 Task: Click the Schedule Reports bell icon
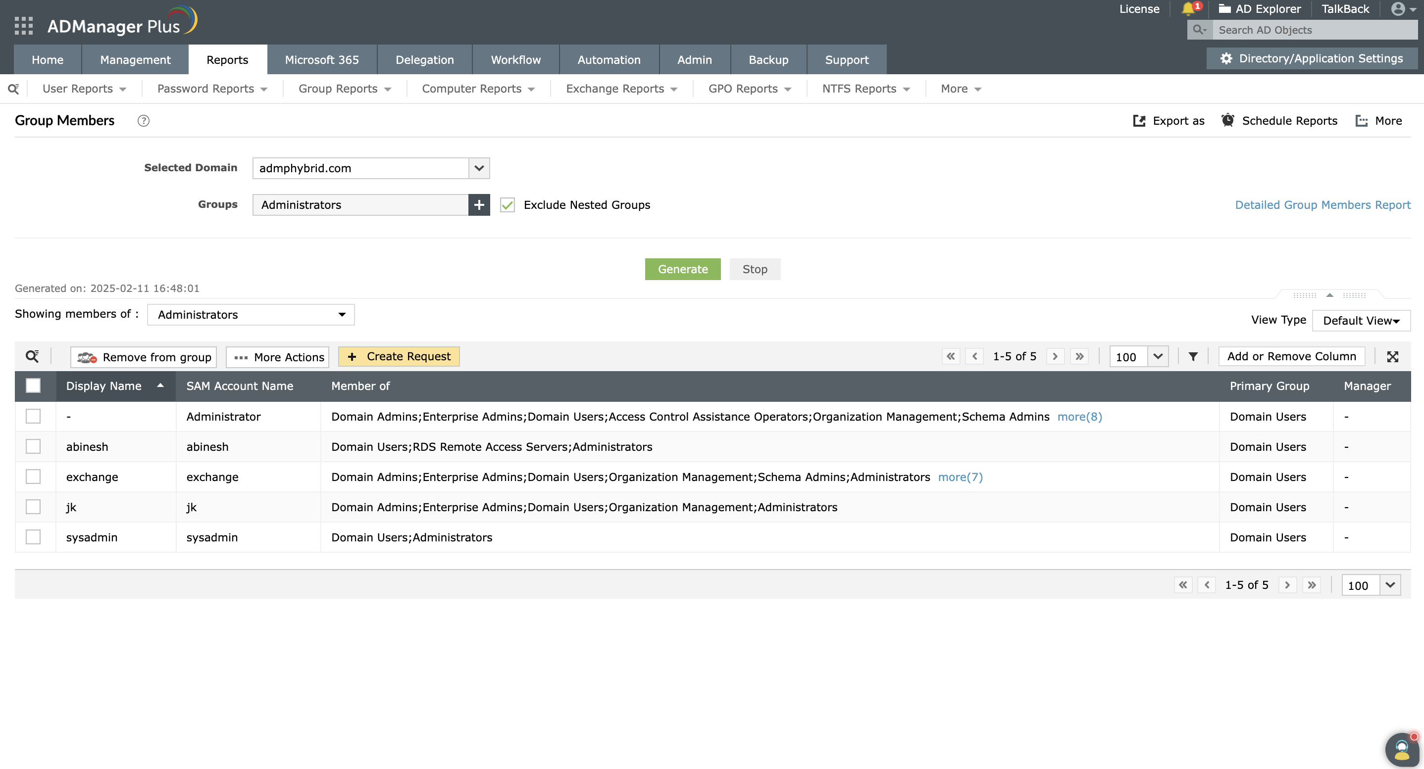(x=1228, y=120)
